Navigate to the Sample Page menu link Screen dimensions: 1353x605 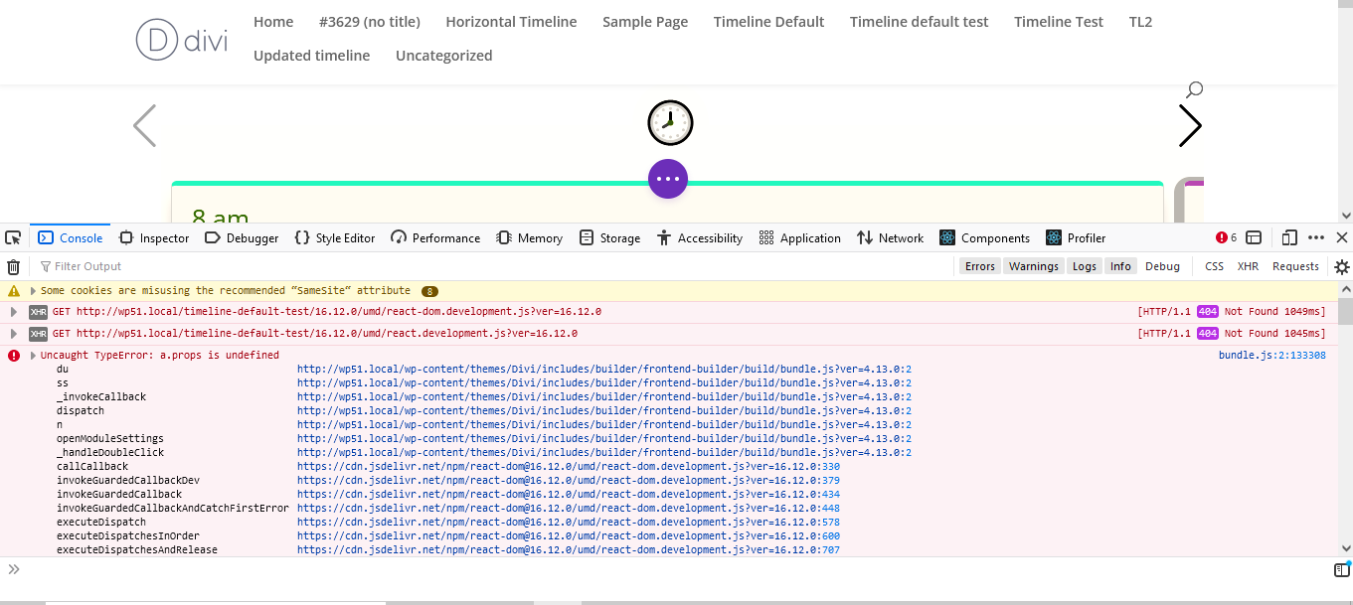click(644, 21)
